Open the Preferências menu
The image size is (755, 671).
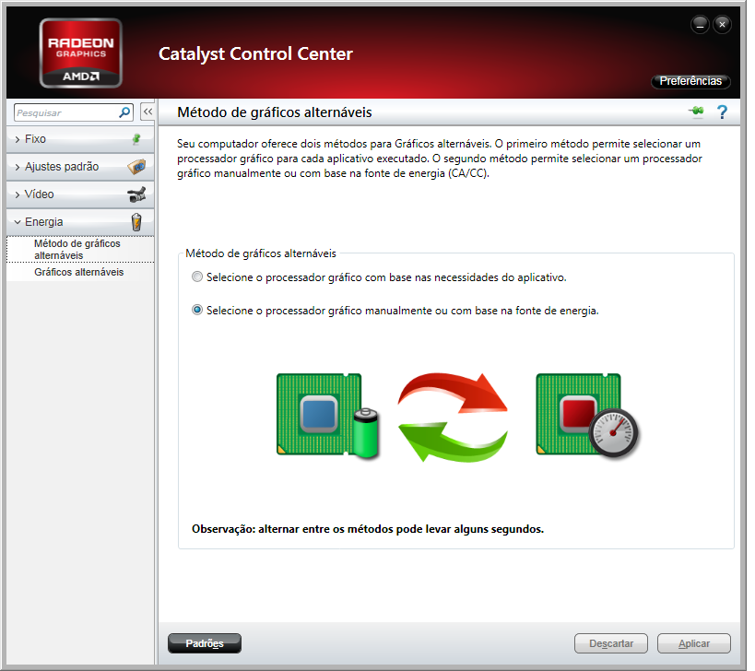coord(690,81)
